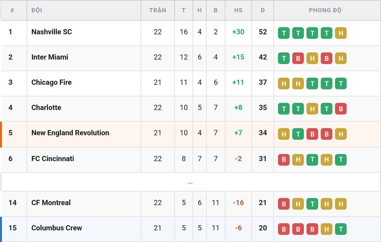Click Nashville SC's yellow H form badge
Viewport: 381px width, 242px height.
coord(341,33)
